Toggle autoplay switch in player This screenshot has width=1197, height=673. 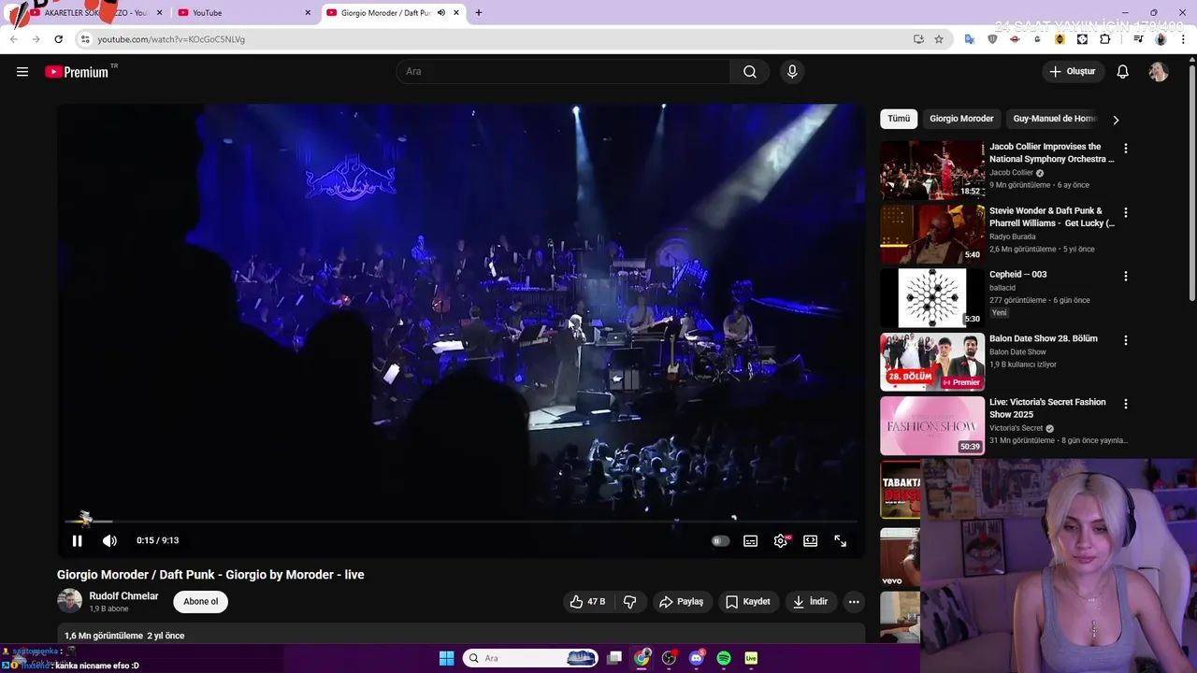pos(720,541)
